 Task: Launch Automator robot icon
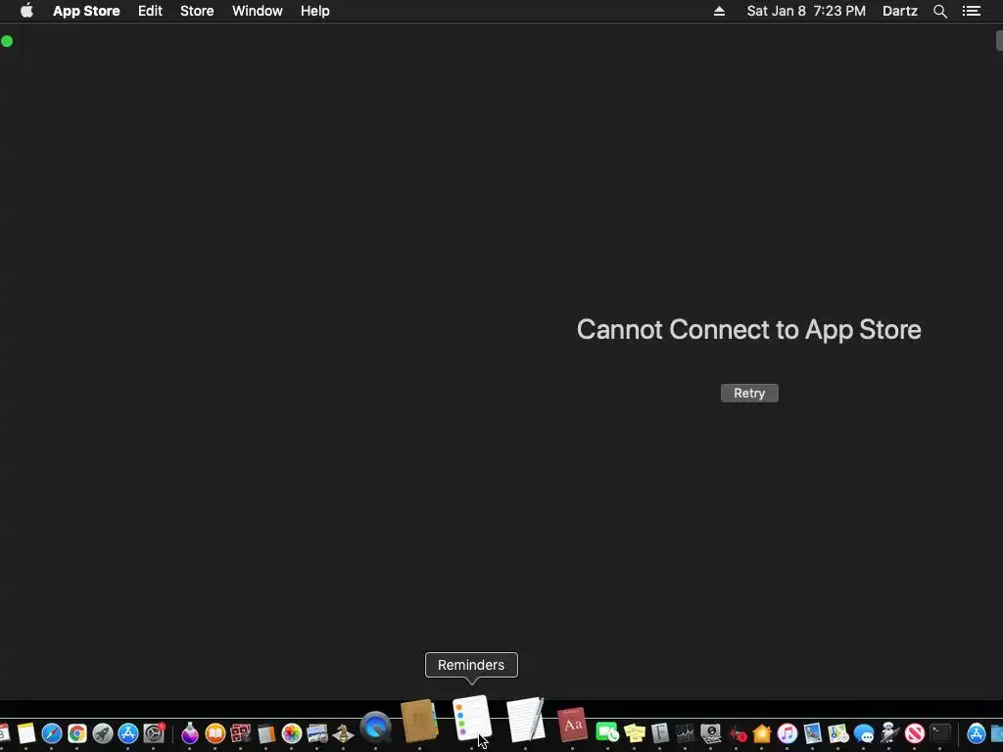point(889,733)
